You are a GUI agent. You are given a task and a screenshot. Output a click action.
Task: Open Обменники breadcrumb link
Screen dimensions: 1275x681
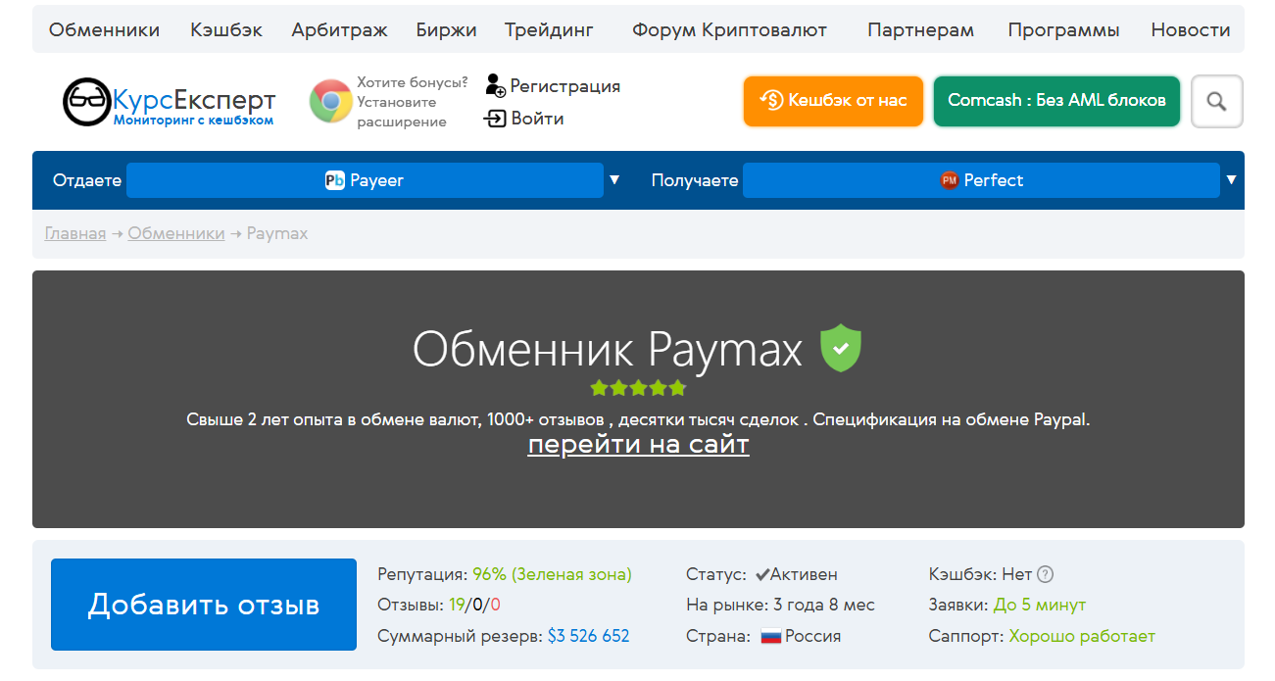tap(176, 233)
